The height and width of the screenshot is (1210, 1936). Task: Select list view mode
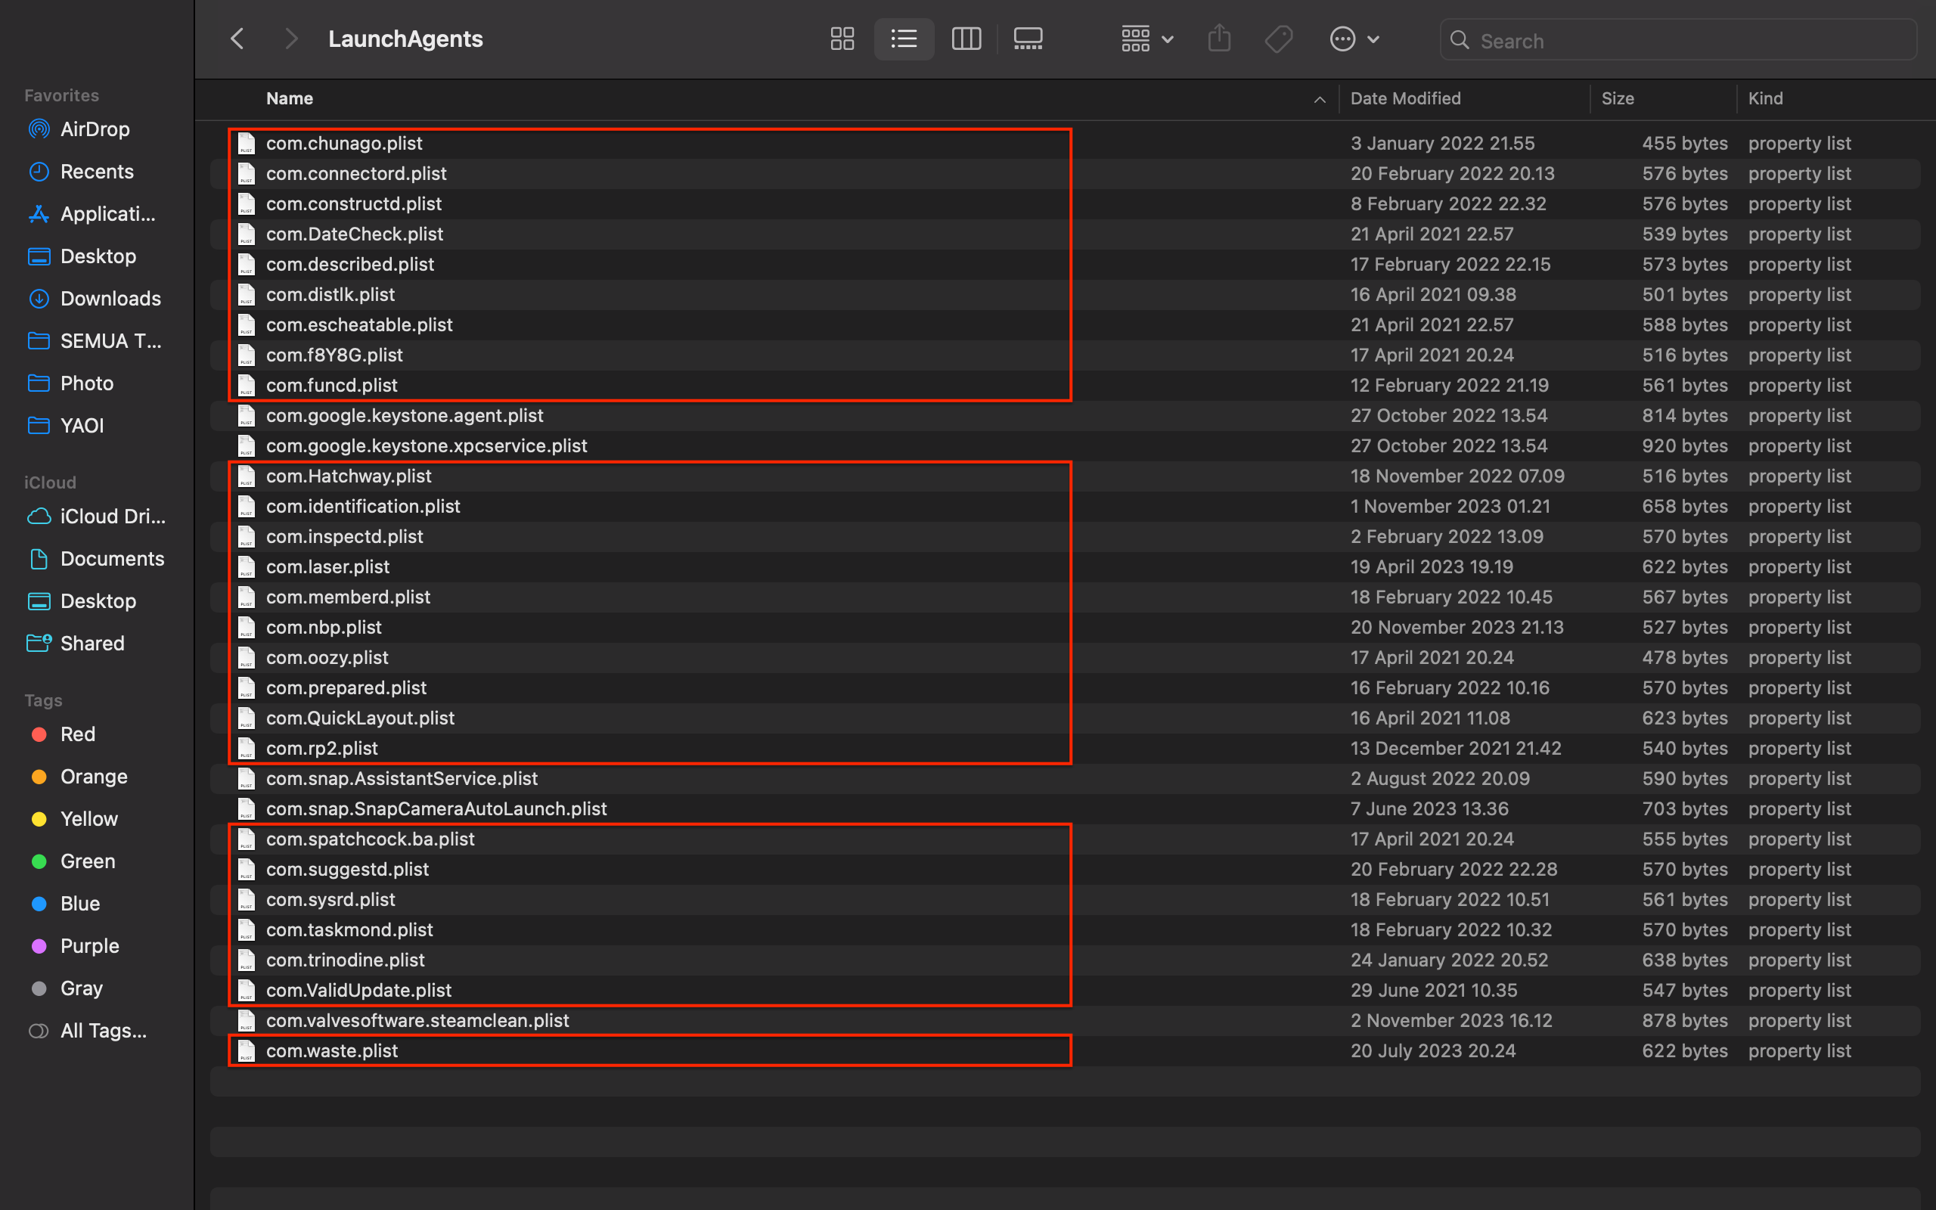(x=904, y=39)
